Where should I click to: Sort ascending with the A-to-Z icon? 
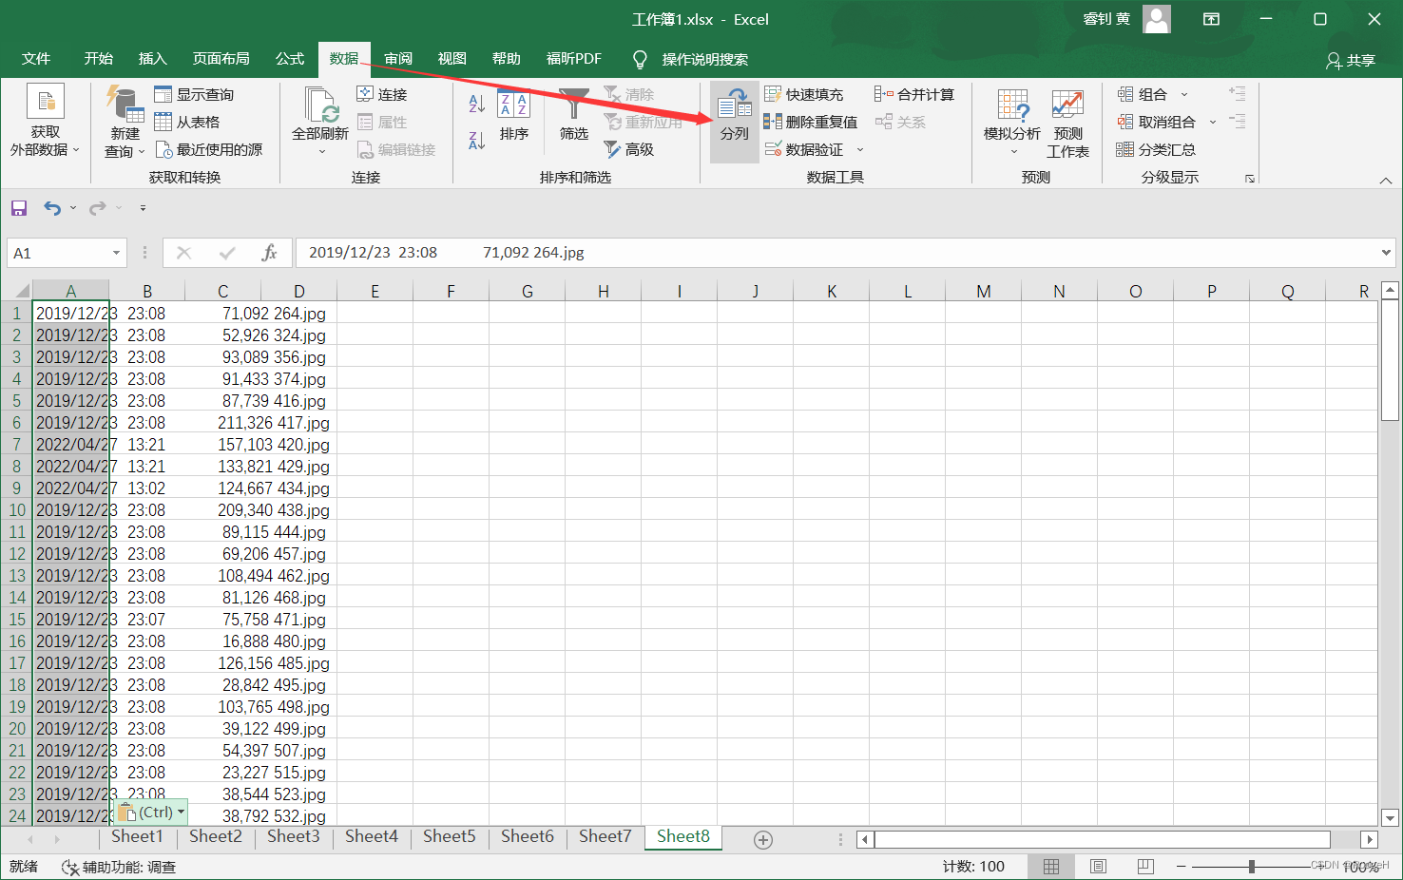pyautogui.click(x=477, y=103)
